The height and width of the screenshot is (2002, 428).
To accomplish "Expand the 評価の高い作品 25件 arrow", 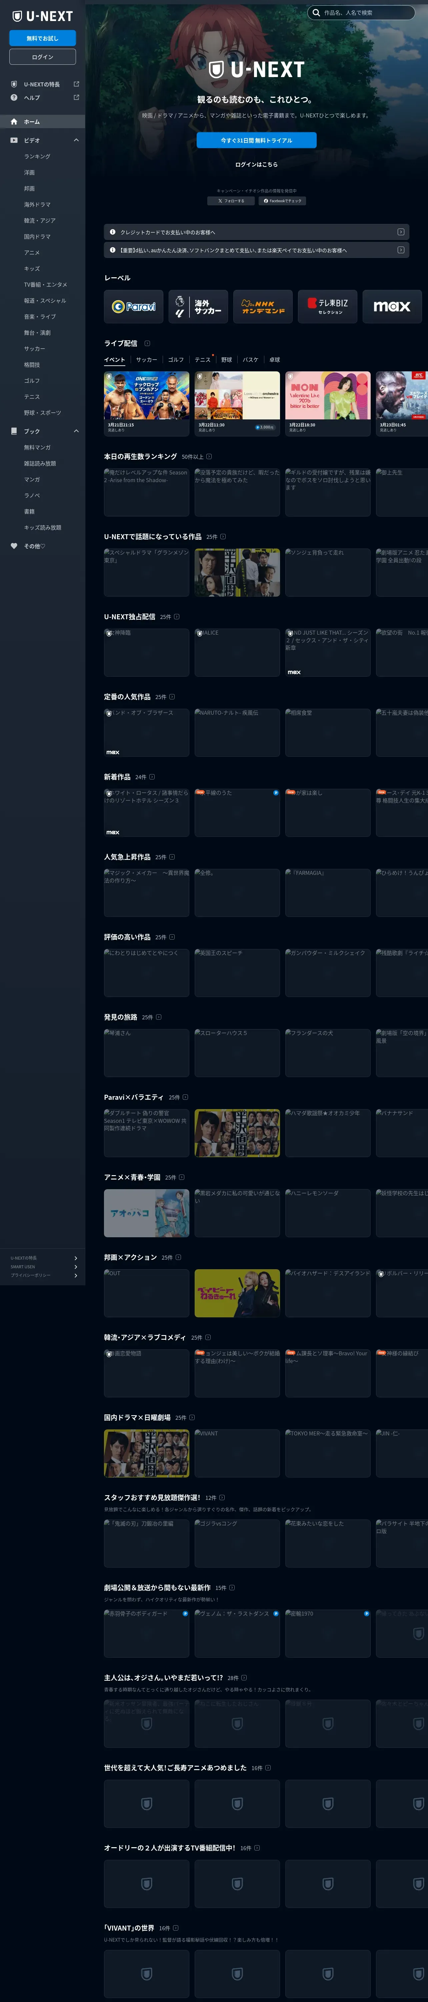I will (172, 937).
